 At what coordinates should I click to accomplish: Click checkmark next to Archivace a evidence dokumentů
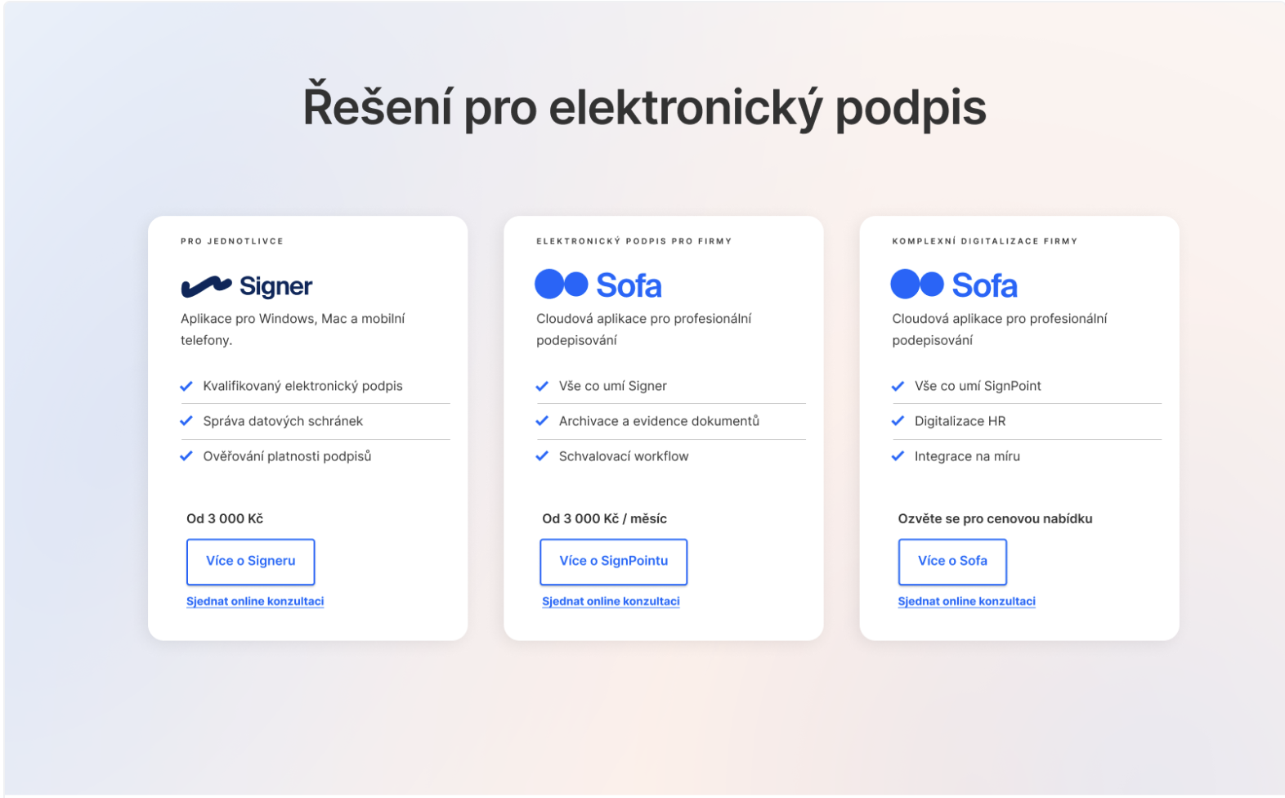[x=542, y=421]
